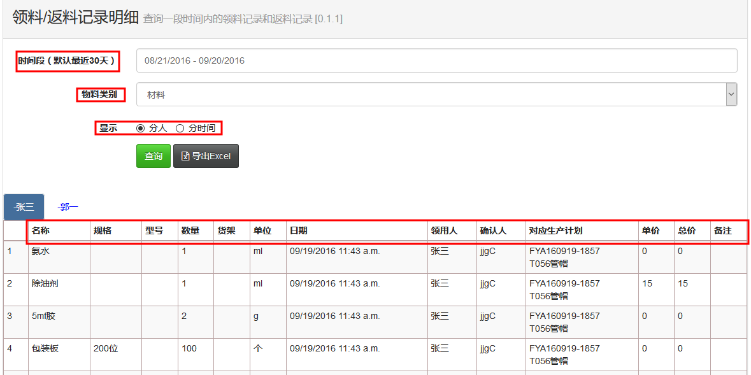Click the 导出Excel export button
The width and height of the screenshot is (751, 375).
click(206, 156)
